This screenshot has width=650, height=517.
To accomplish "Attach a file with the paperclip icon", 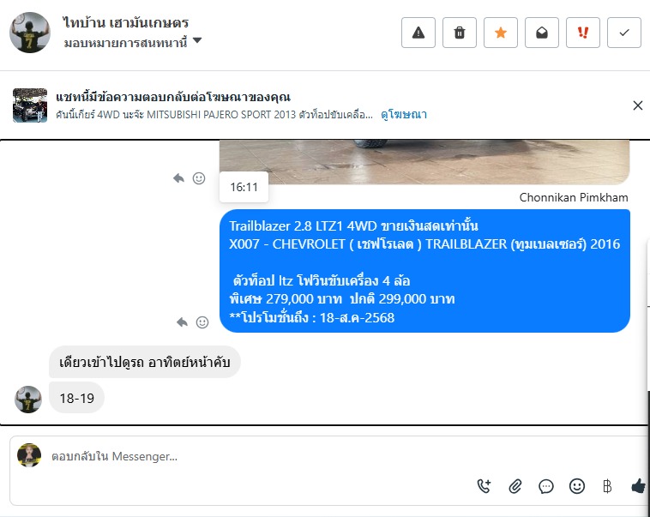I will [515, 486].
